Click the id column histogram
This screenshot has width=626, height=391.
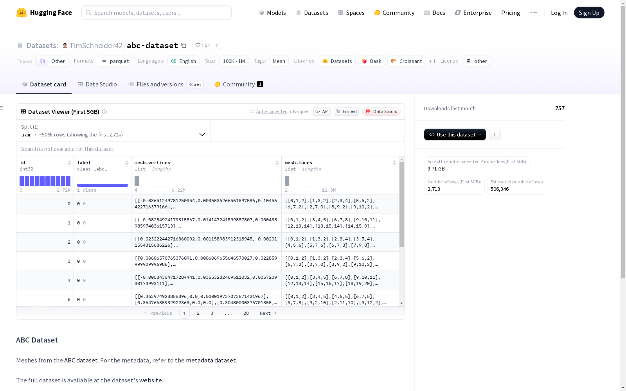[x=45, y=181]
